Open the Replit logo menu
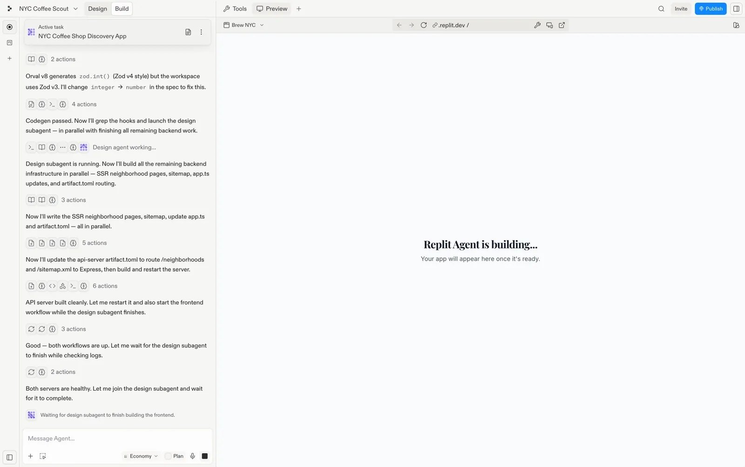Image resolution: width=745 pixels, height=467 pixels. point(9,8)
